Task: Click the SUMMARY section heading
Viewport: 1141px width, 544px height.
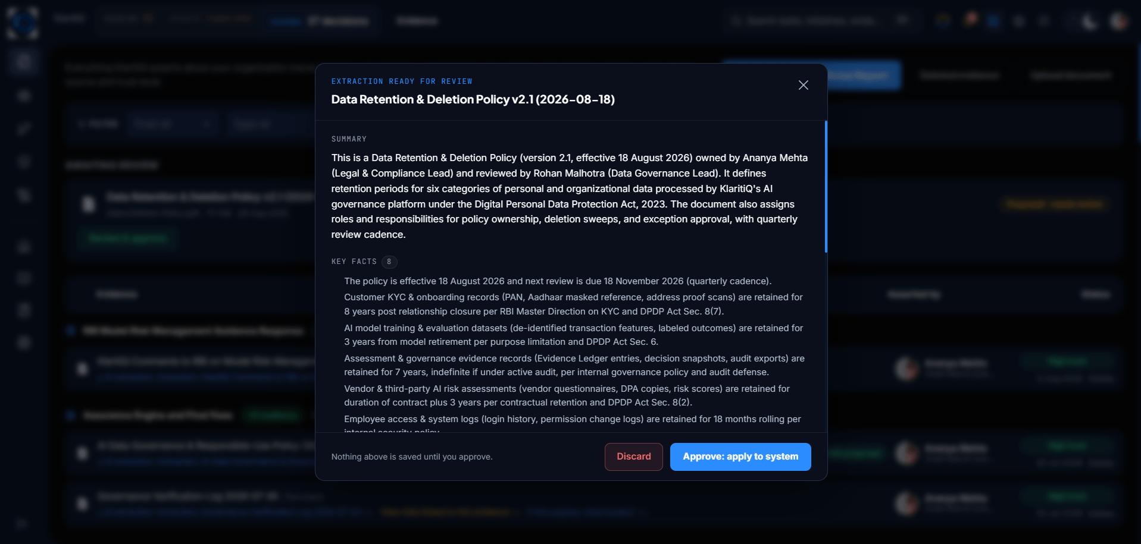Action: point(349,139)
